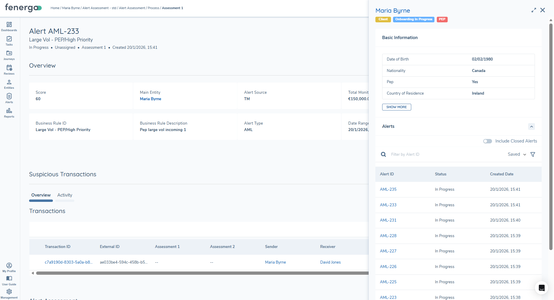Image resolution: width=554 pixels, height=300 pixels.
Task: Open alert AML-235 from the alerts list
Action: [x=388, y=189]
